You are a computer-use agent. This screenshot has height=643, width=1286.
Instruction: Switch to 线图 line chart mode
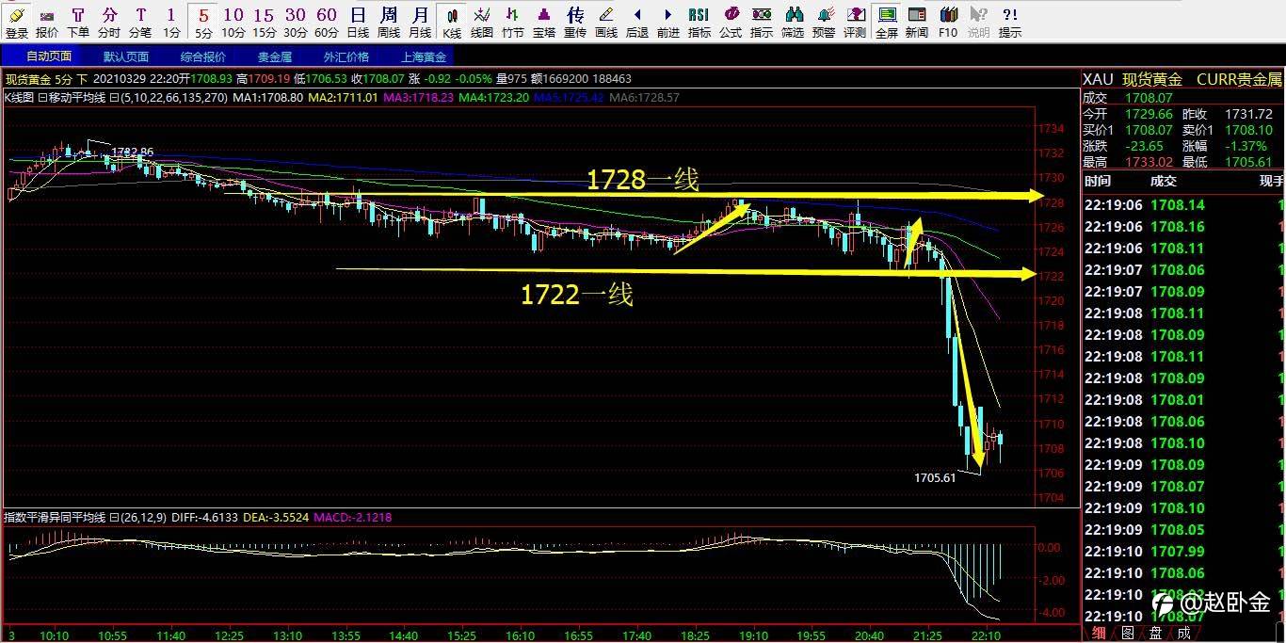pyautogui.click(x=482, y=21)
